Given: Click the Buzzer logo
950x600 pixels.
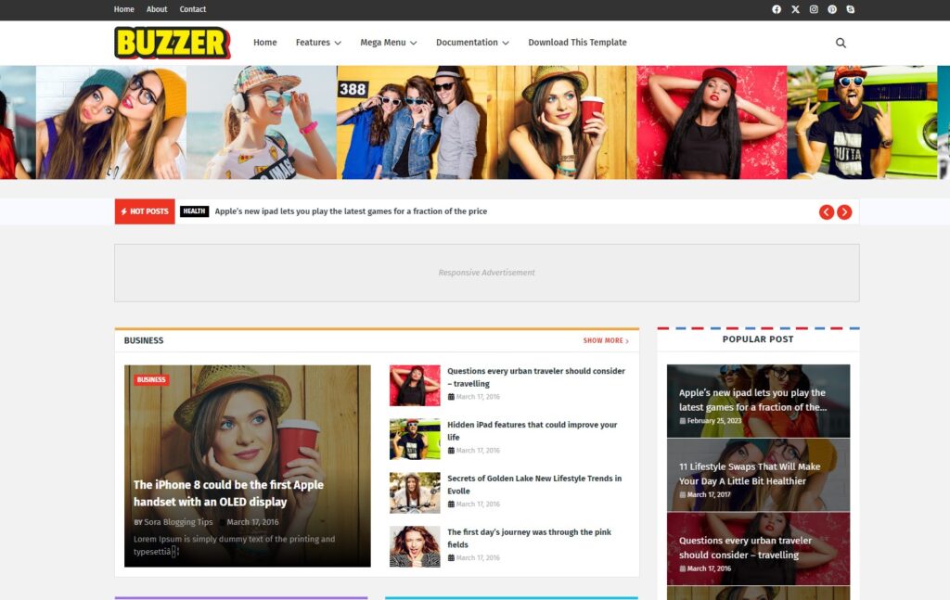Looking at the screenshot, I should pos(173,43).
